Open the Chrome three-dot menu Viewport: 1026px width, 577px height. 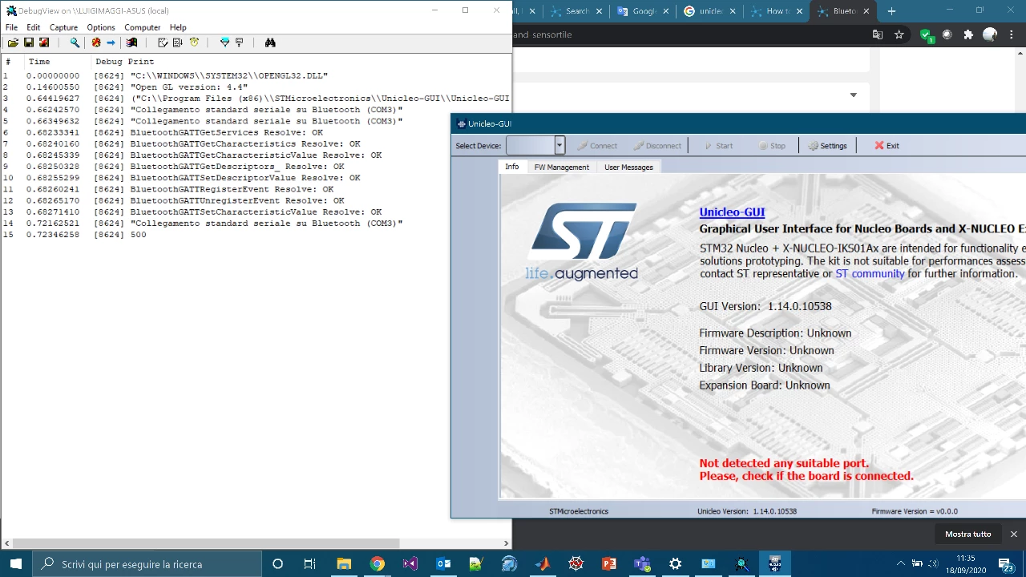click(1011, 34)
